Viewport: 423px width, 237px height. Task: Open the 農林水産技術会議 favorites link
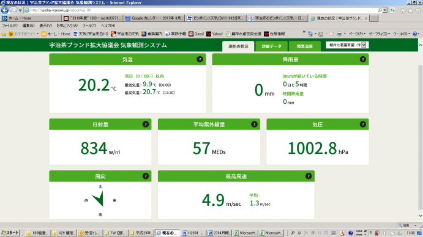[244, 34]
